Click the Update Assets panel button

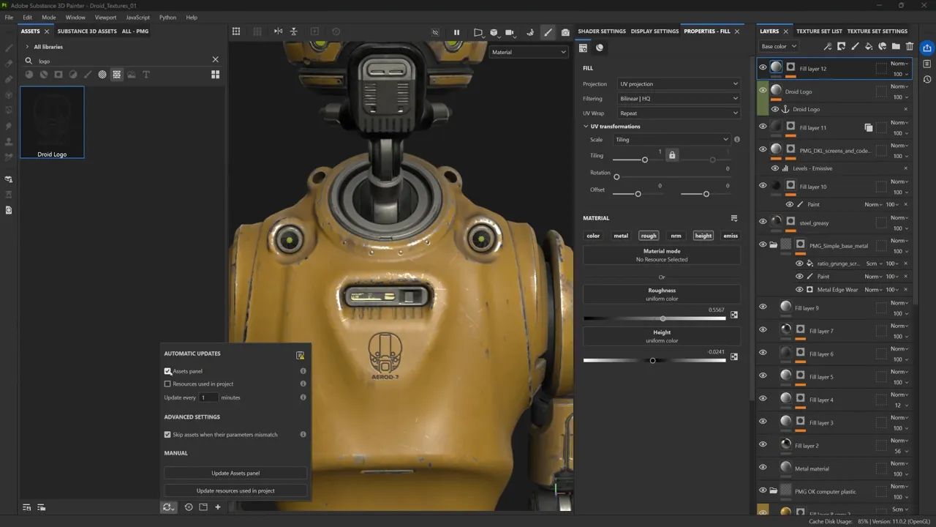coord(235,474)
